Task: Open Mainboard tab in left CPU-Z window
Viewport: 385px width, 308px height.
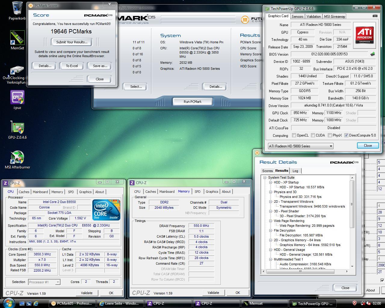Action: tap(40, 192)
